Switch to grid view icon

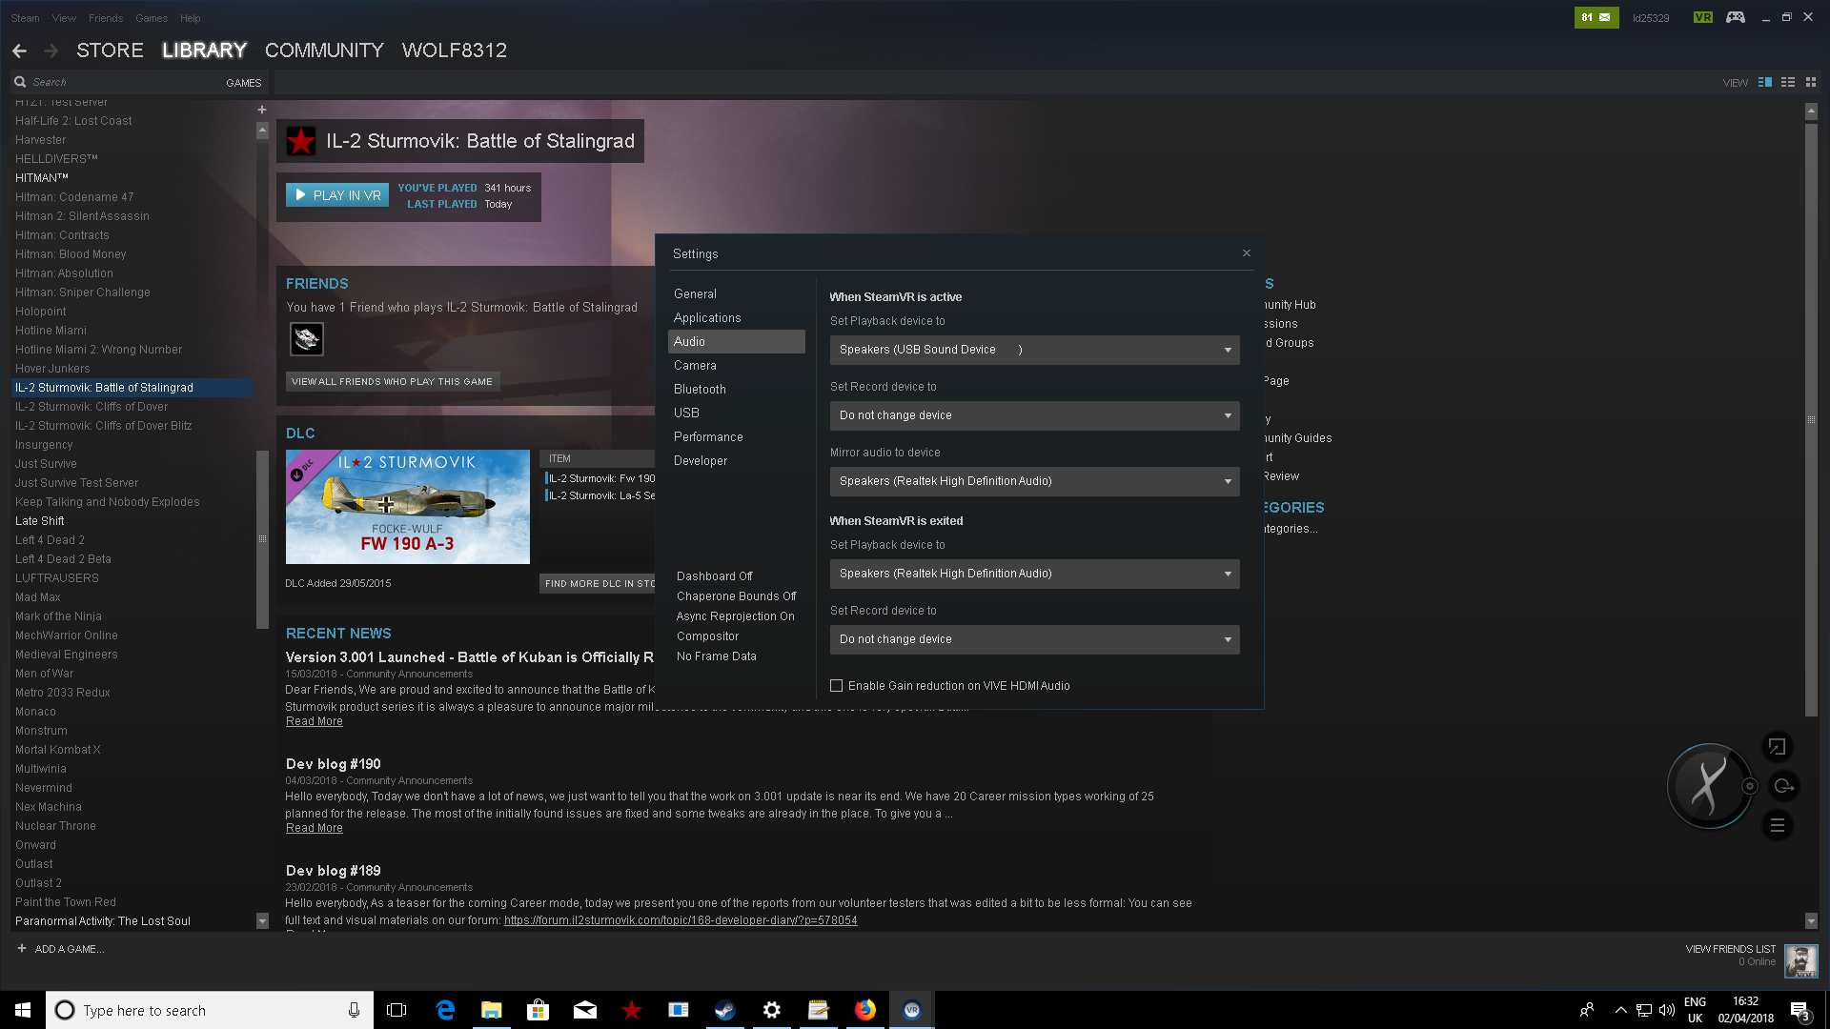(x=1811, y=82)
